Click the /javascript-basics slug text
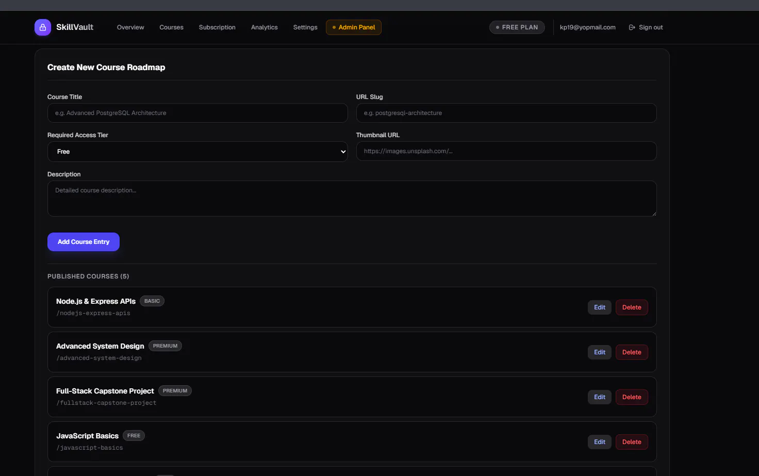This screenshot has height=476, width=759. click(x=90, y=448)
